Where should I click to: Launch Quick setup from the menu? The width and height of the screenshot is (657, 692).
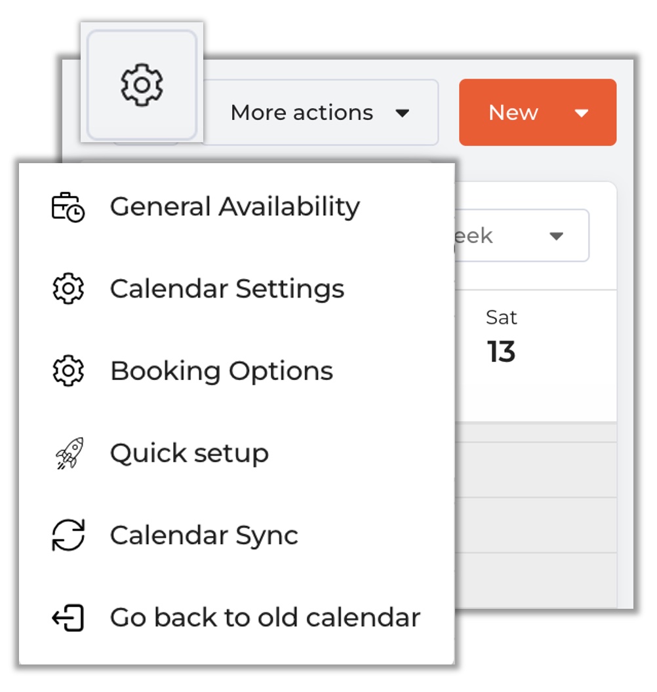237,453
